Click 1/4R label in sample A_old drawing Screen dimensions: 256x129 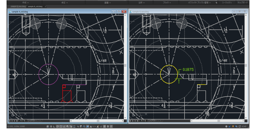click(102, 61)
